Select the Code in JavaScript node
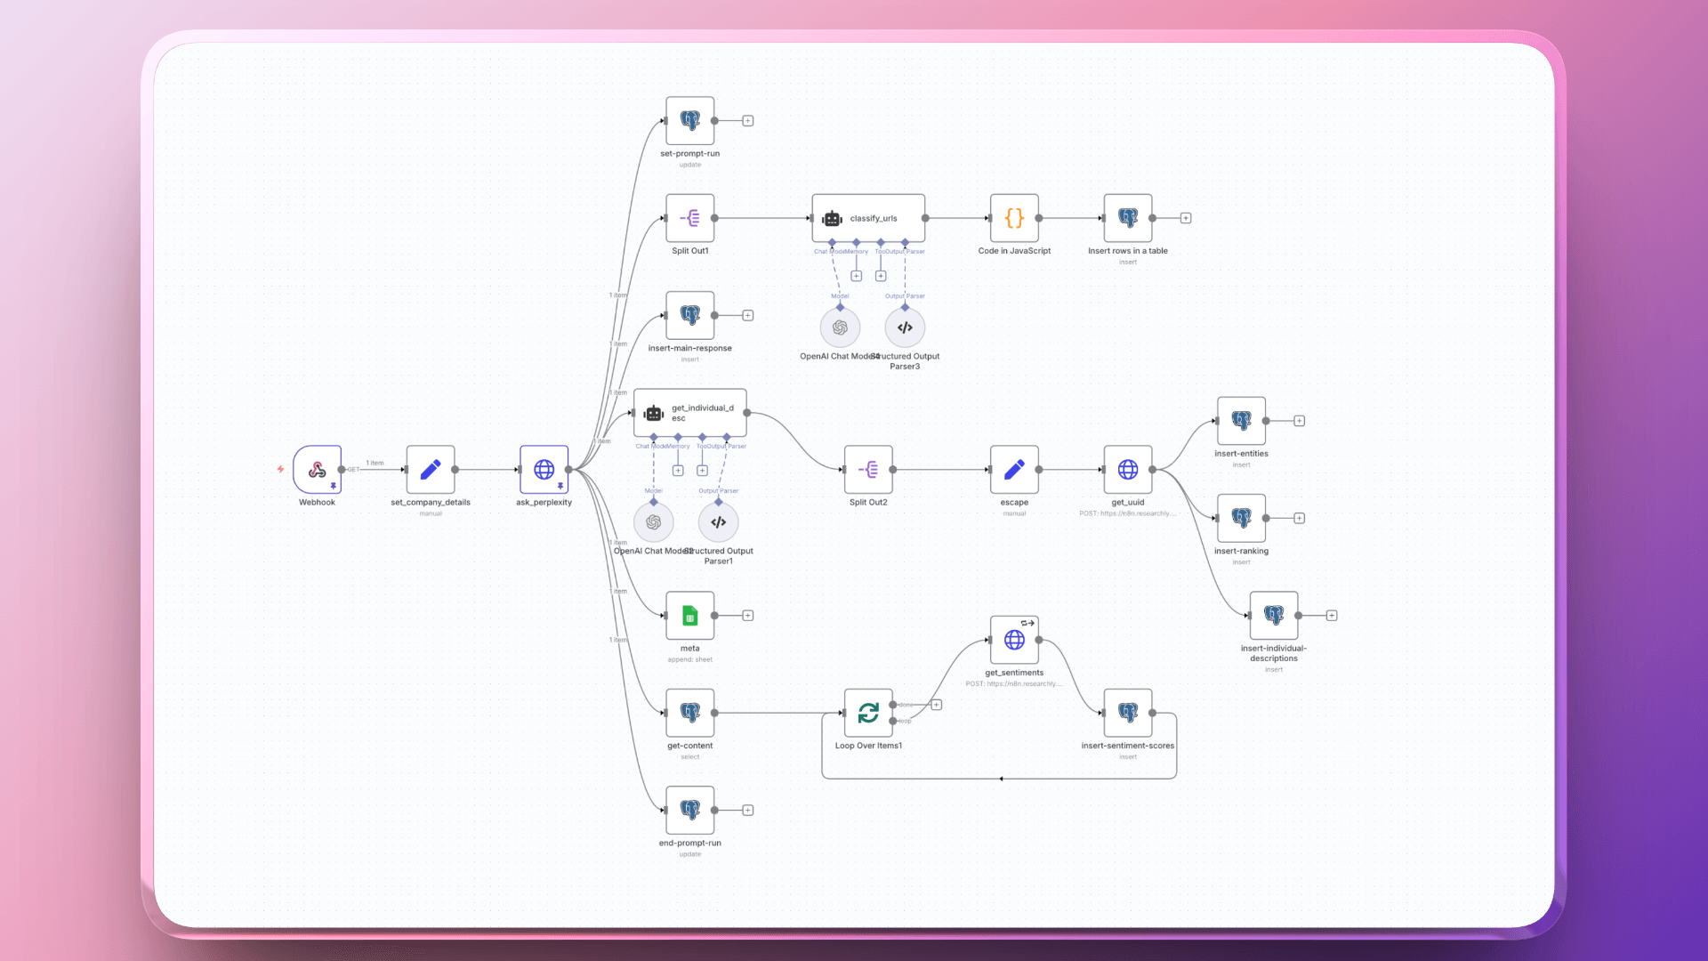This screenshot has width=1708, height=961. click(x=1013, y=218)
